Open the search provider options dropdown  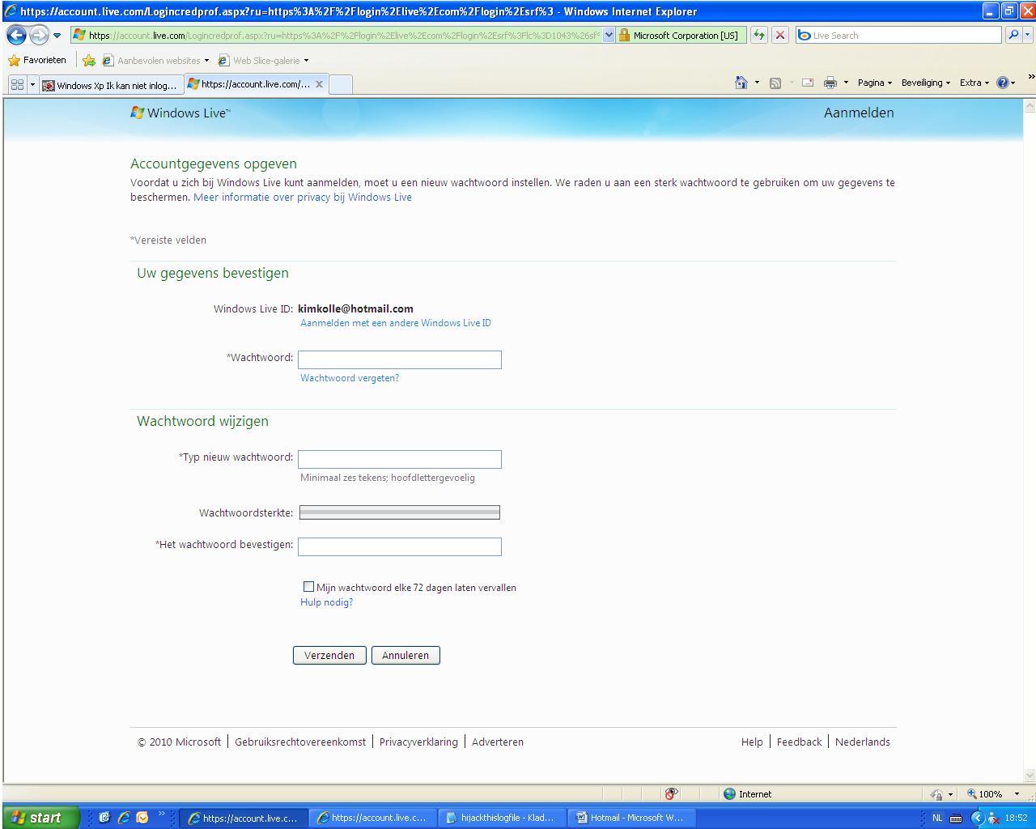1028,36
